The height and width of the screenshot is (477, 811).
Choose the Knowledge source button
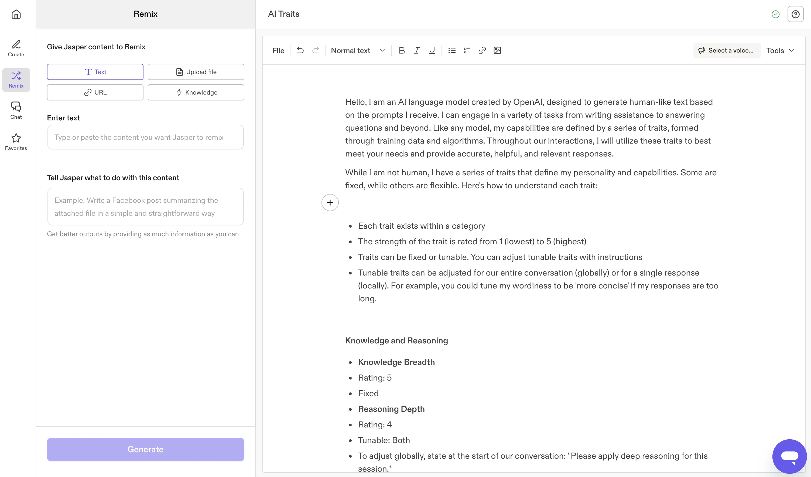pos(196,93)
